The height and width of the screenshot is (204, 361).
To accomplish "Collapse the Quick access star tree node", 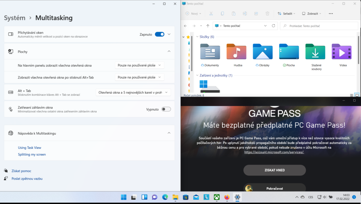I will tap(183, 37).
